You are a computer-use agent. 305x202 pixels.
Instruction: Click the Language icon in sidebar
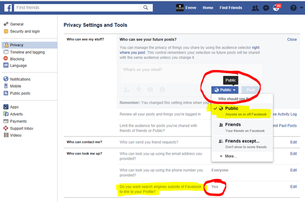[6, 65]
